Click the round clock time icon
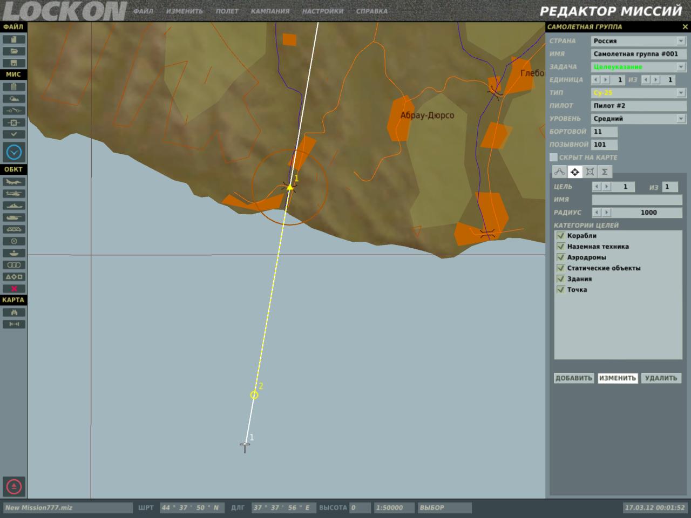This screenshot has width=691, height=518. point(14,152)
